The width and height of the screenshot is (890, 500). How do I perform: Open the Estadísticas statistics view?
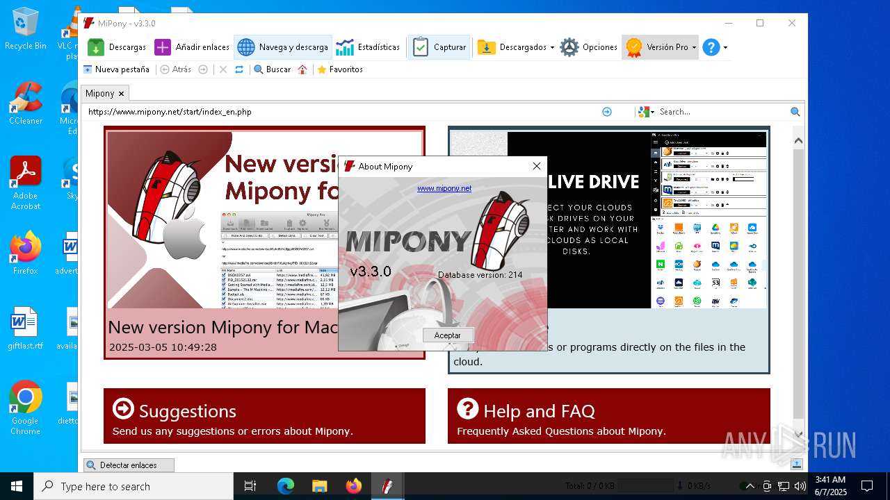point(368,47)
